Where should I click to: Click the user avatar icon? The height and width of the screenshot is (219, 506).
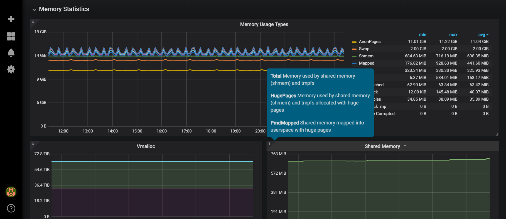pos(11,192)
